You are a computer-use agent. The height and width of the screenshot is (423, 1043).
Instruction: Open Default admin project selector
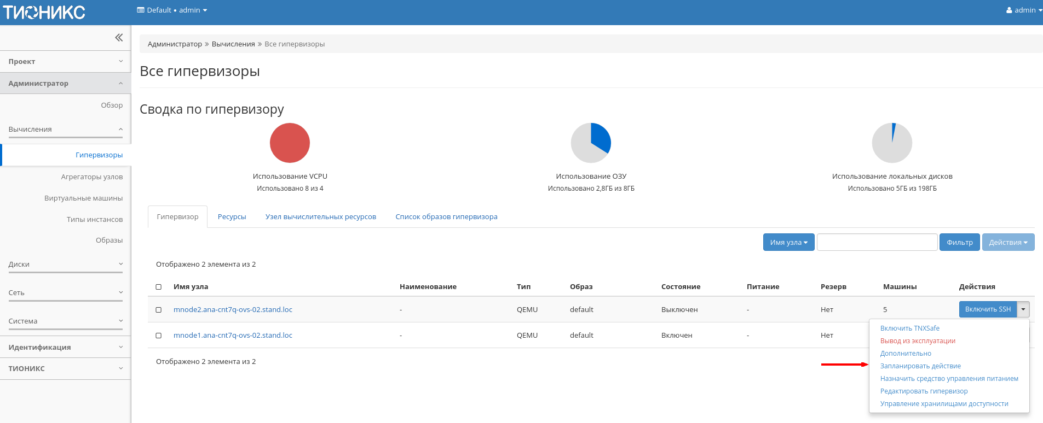(x=172, y=10)
